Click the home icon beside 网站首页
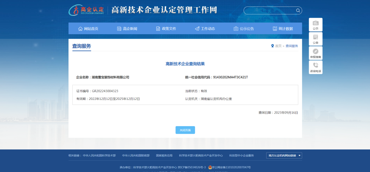 (x=81, y=29)
